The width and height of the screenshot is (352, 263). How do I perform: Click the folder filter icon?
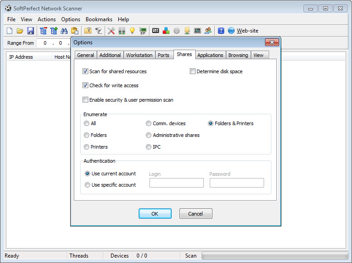click(x=88, y=31)
